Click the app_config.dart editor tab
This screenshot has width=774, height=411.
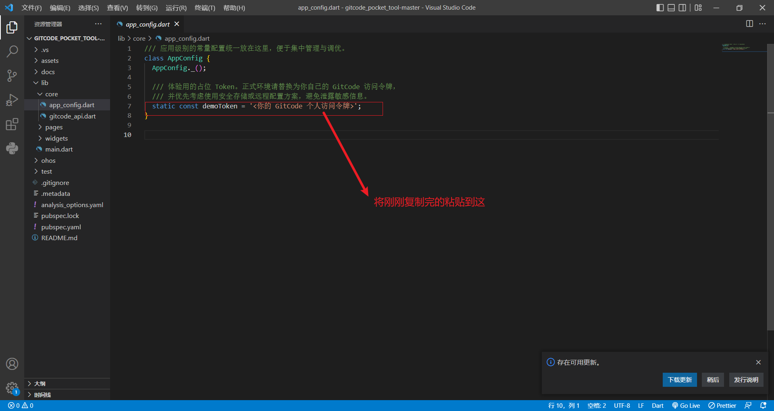pos(147,24)
